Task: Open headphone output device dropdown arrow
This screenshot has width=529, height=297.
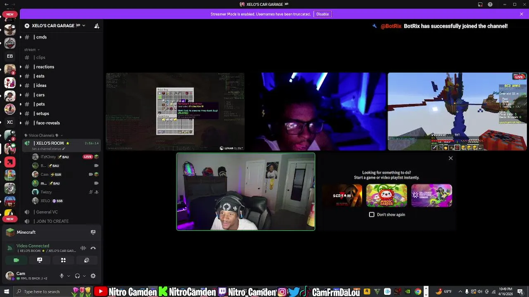Action: [84, 276]
